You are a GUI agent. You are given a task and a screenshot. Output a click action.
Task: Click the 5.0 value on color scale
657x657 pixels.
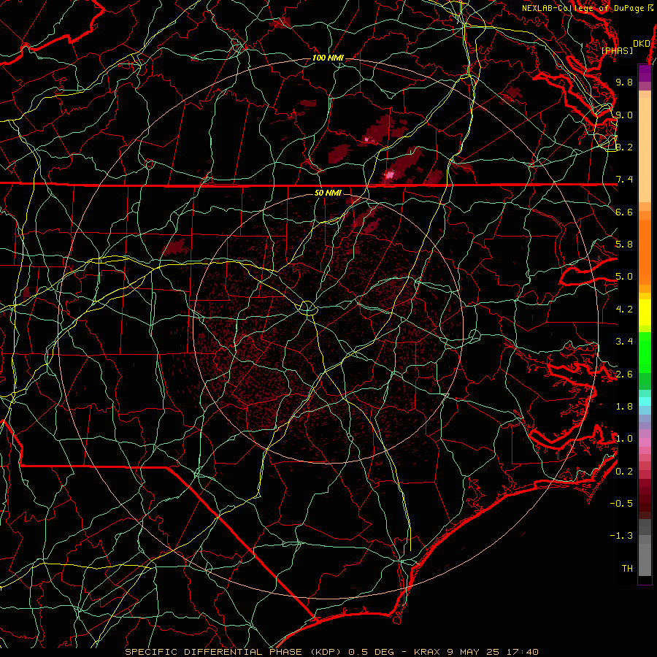coord(624,277)
